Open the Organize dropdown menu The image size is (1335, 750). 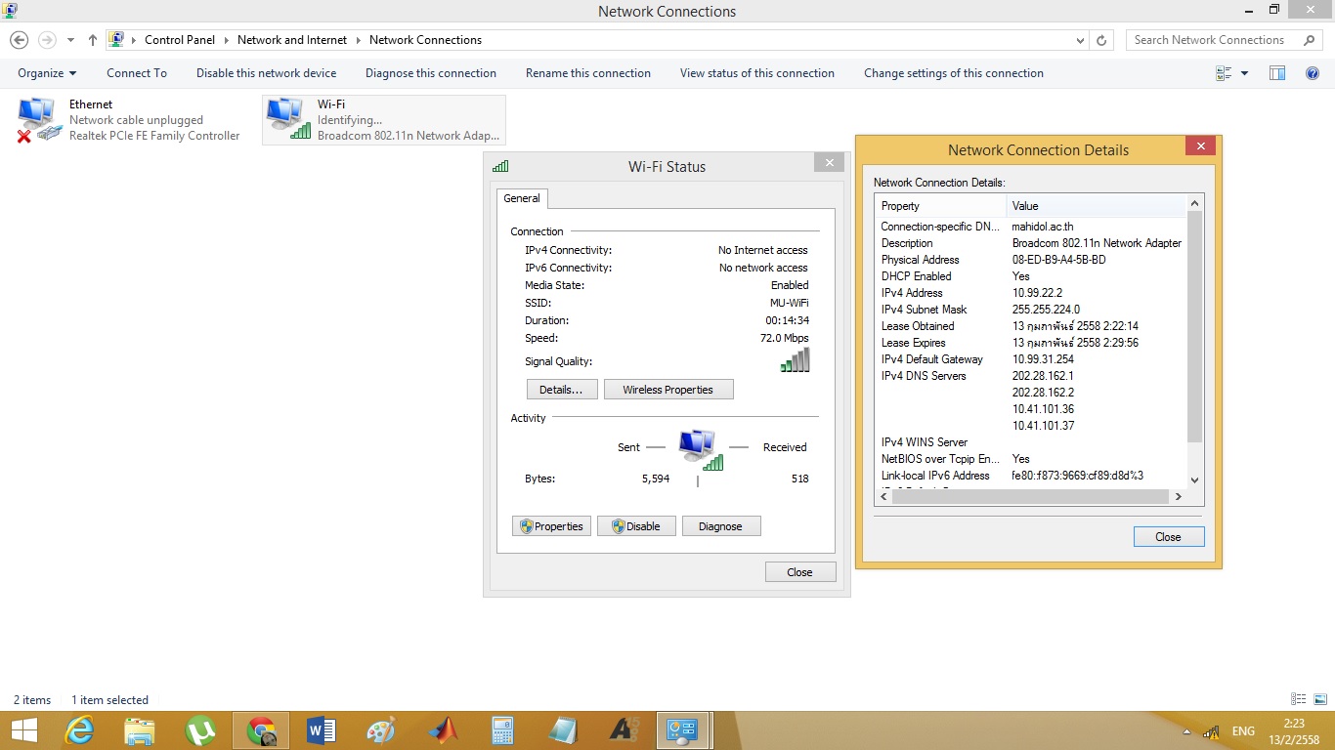click(x=46, y=73)
